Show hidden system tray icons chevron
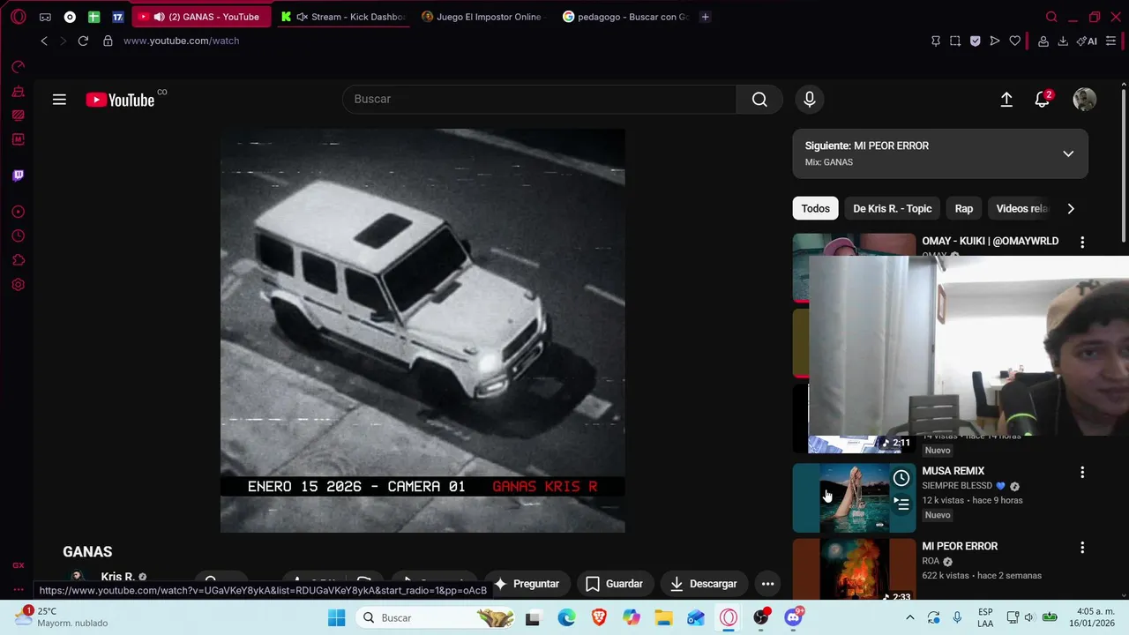Screen dimensions: 1129x635 coord(911,617)
